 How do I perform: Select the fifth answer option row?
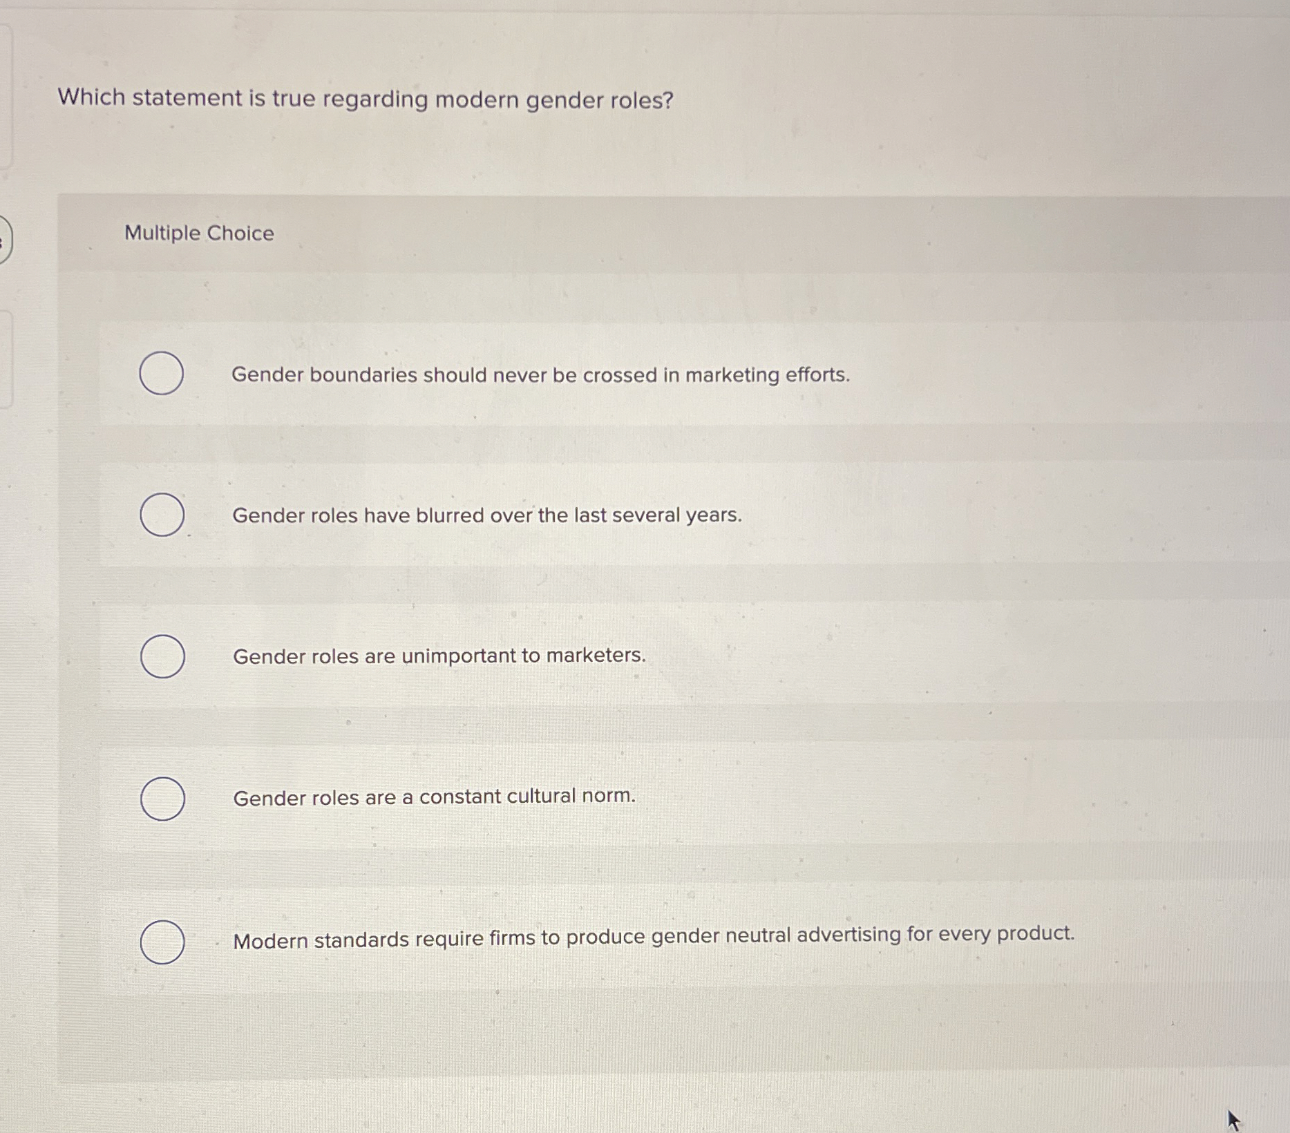click(x=622, y=940)
